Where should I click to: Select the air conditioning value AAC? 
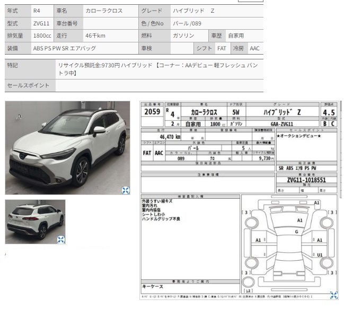pos(255,48)
